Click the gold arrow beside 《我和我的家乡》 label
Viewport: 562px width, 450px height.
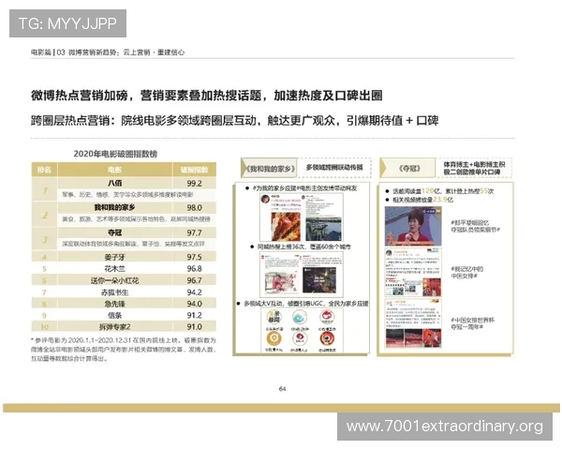pos(244,168)
